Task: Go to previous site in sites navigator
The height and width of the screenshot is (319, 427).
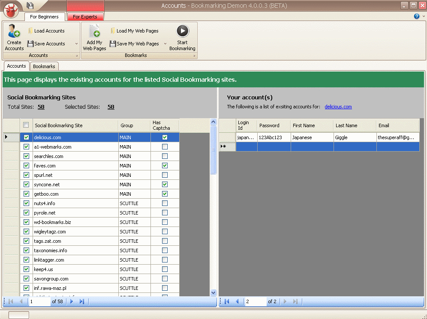Action: click(21, 301)
